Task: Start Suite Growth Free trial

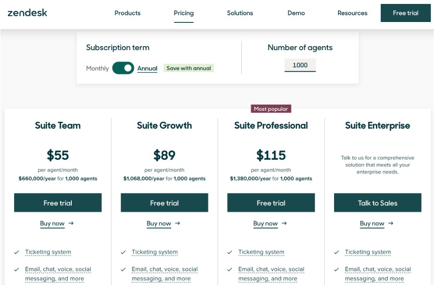Action: click(x=164, y=203)
